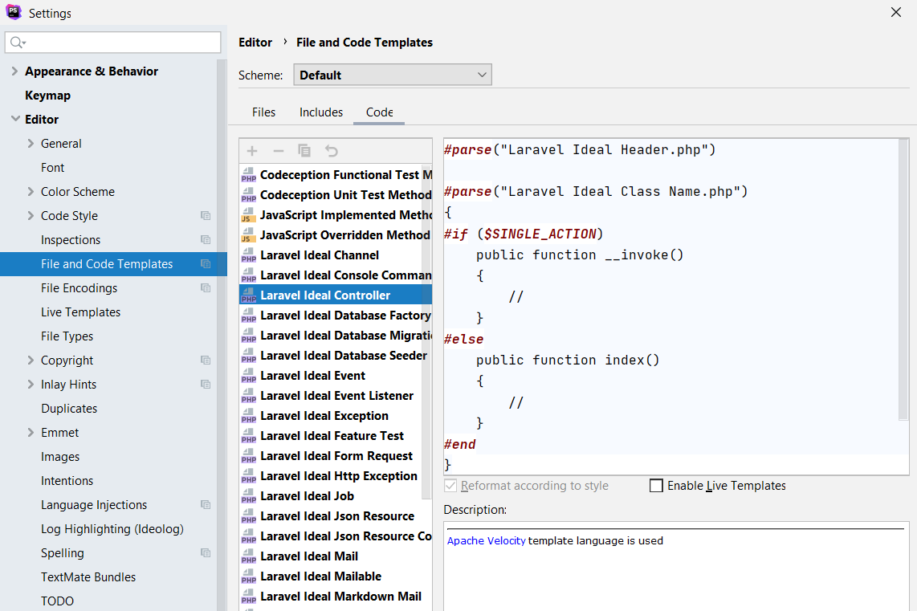This screenshot has width=917, height=611.
Task: Open File Types settings page
Action: pyautogui.click(x=67, y=336)
